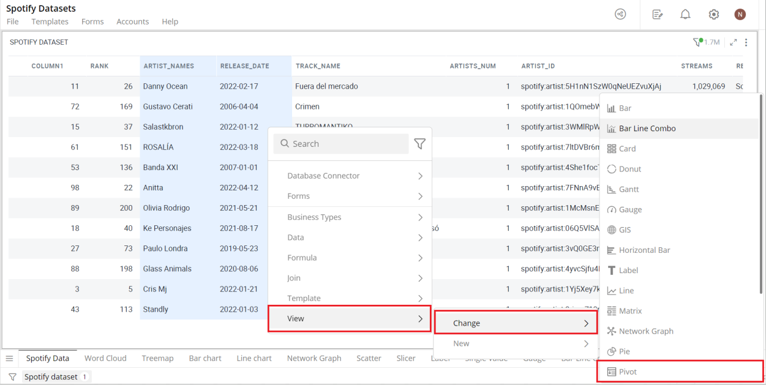Expand the Join submenu
The width and height of the screenshot is (766, 385).
[350, 278]
